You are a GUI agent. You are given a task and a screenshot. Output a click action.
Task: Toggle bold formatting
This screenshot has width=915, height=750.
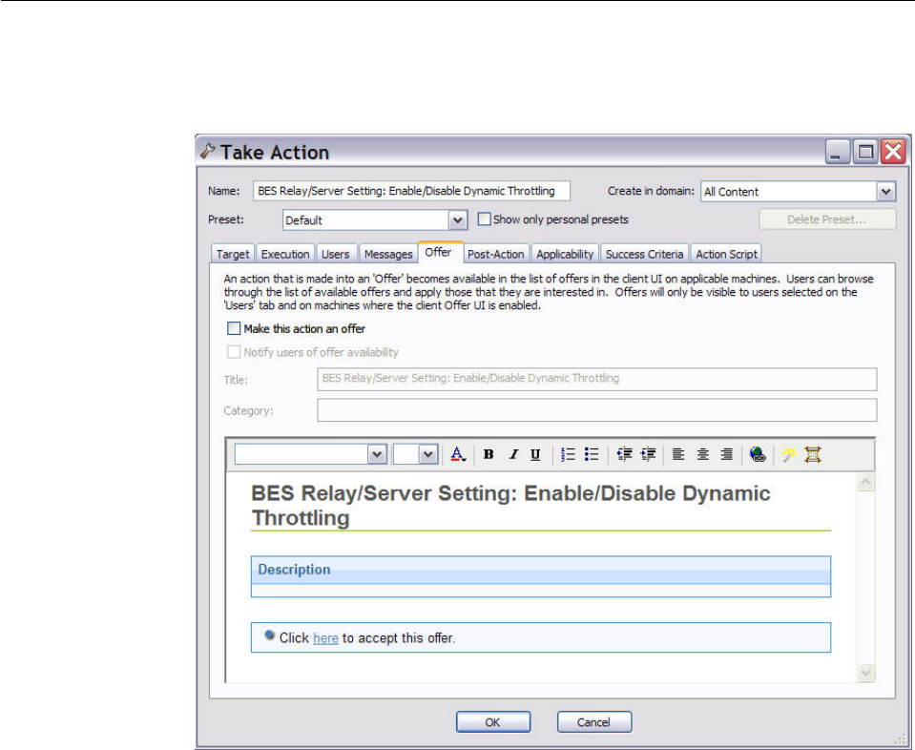tap(489, 454)
